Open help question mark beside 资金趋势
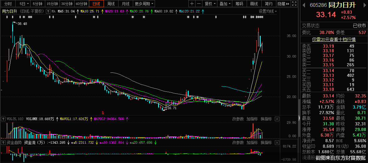Image resolution: width=368 pixels, height=163 pixels. [3, 142]
